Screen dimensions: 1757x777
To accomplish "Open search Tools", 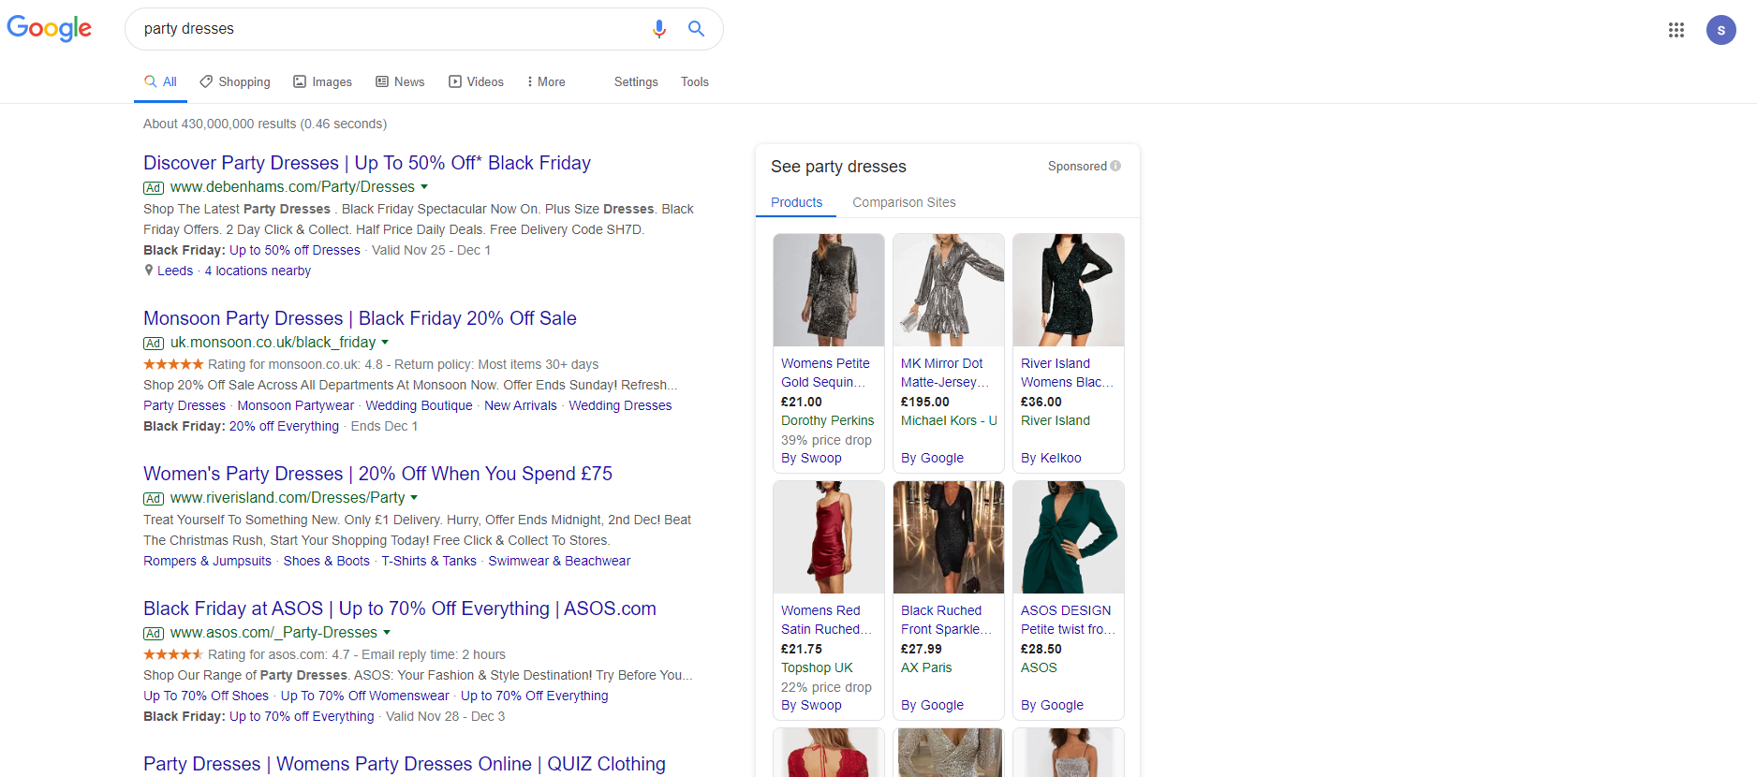I will coord(695,82).
